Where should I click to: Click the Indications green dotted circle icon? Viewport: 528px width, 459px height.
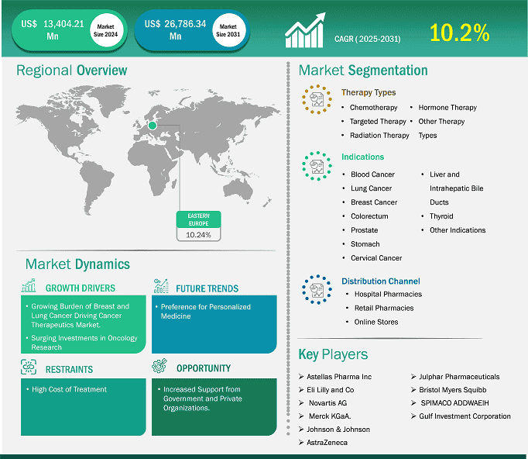tap(317, 166)
